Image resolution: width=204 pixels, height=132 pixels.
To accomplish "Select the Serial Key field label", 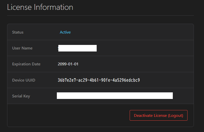I will (21, 96).
